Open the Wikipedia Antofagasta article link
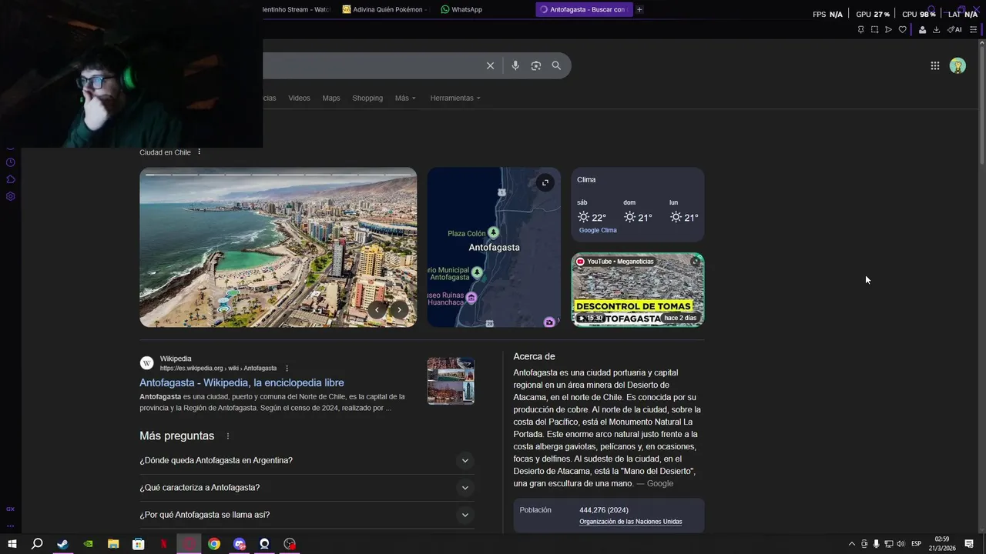The height and width of the screenshot is (554, 986). (242, 382)
